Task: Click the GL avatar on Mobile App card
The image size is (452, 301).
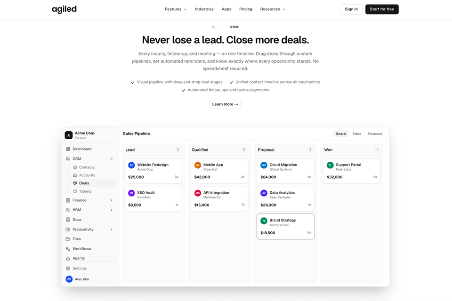Action: pos(197,165)
